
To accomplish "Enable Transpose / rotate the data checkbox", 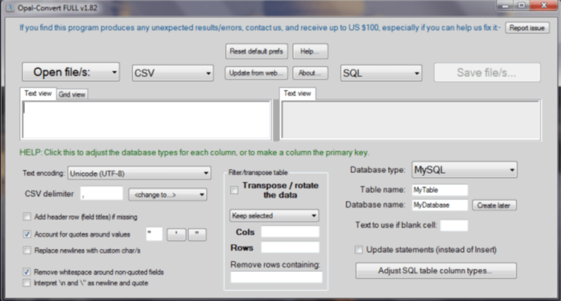I will pyautogui.click(x=234, y=190).
